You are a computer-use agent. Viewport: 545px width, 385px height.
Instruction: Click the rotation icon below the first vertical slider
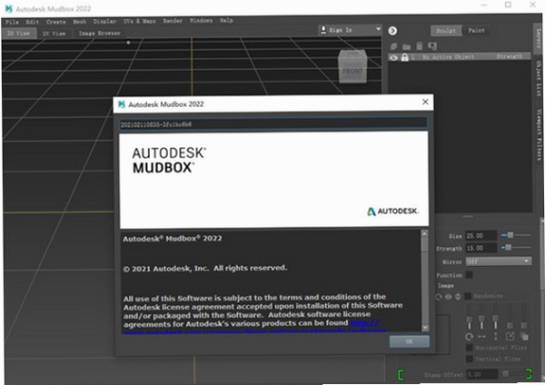coord(469,336)
